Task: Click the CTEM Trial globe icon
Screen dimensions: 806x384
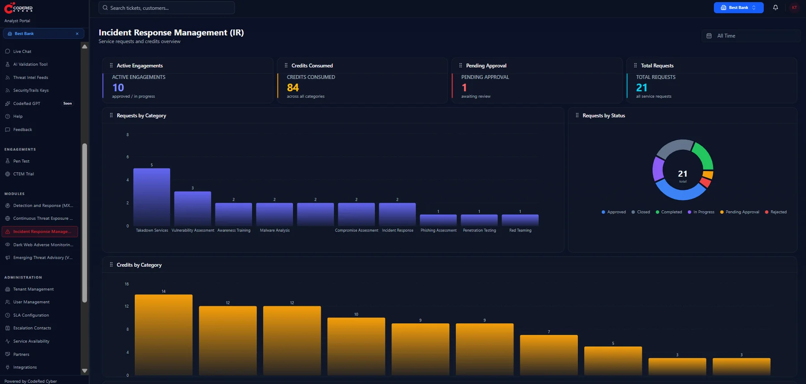Action: click(8, 174)
